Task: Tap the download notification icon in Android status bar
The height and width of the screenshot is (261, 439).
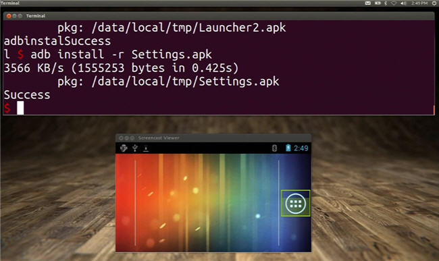Action: tap(146, 148)
